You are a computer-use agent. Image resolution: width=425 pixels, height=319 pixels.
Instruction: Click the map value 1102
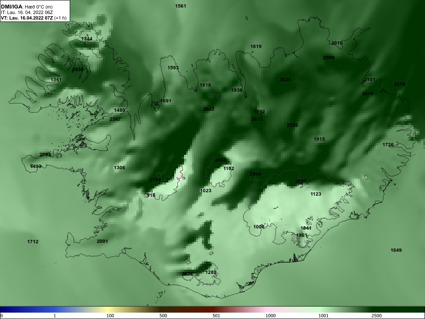coord(229,169)
